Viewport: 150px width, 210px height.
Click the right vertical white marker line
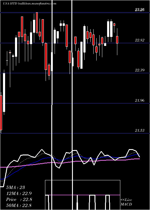(x=73, y=105)
